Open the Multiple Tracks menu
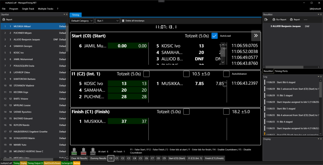Viewport: 323px width, 165px height. (45, 9)
